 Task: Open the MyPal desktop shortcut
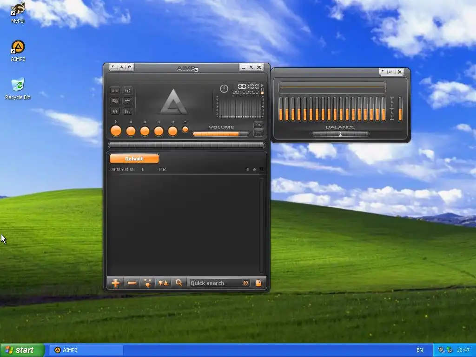click(18, 13)
